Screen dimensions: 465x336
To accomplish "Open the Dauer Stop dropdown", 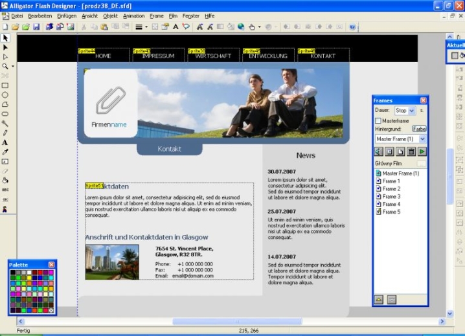I will [412, 111].
